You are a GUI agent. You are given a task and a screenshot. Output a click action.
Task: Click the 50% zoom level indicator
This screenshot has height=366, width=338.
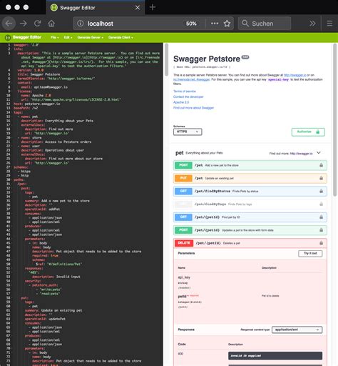coord(191,24)
